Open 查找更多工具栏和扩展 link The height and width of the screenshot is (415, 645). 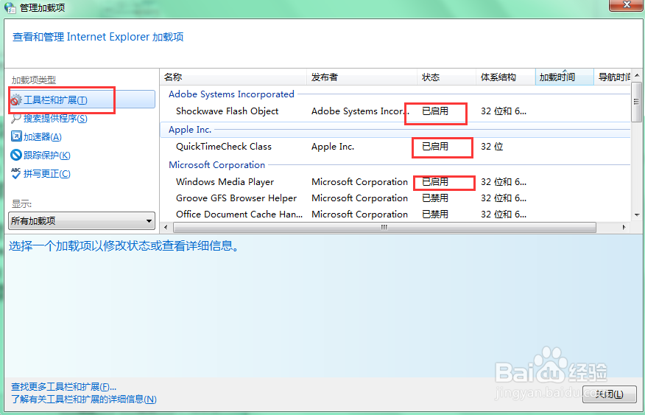click(64, 387)
